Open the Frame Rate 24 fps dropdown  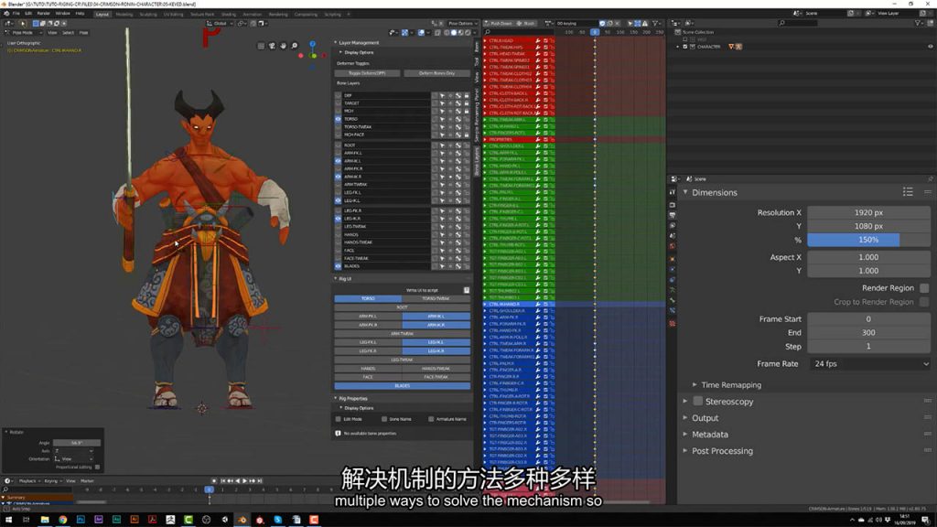coord(869,363)
